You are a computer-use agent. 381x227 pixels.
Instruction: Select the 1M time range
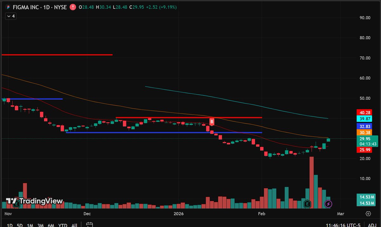[30, 225]
